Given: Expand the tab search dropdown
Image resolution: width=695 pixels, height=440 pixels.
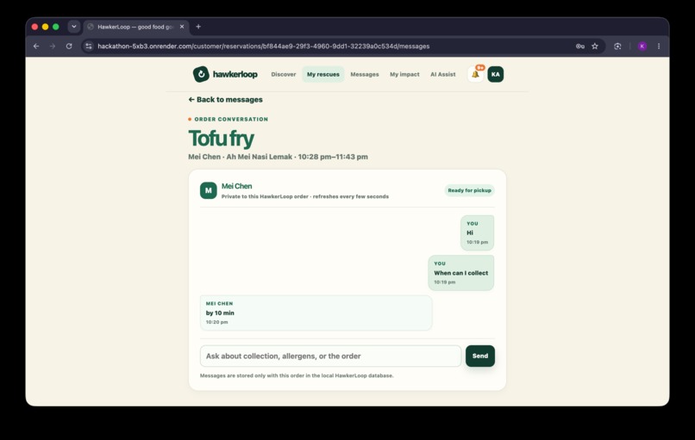Looking at the screenshot, I should (74, 27).
